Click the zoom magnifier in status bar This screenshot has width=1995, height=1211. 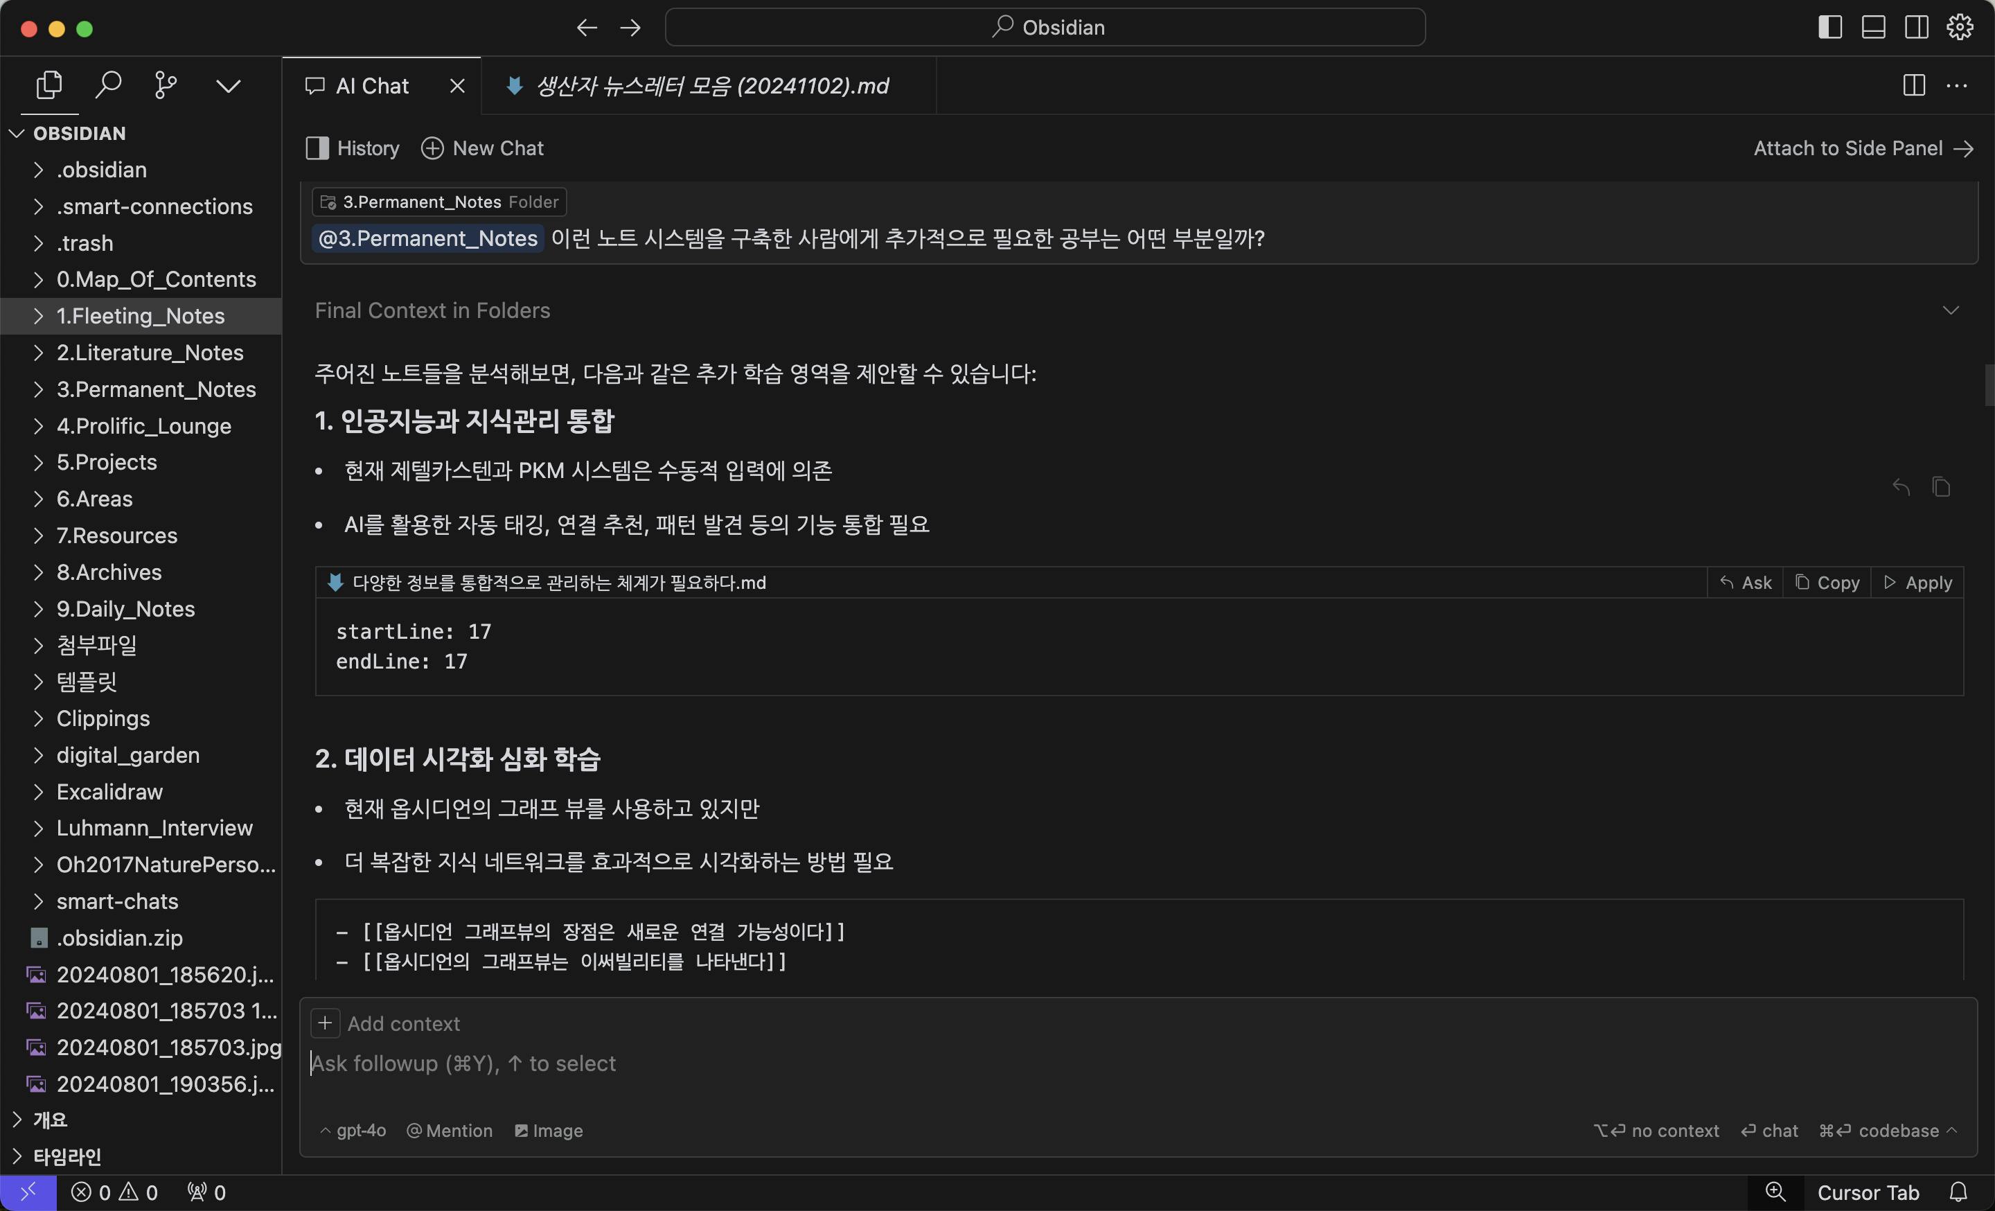(x=1775, y=1192)
